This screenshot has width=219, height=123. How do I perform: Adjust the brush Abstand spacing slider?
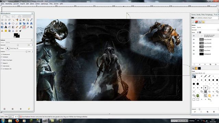point(207,109)
